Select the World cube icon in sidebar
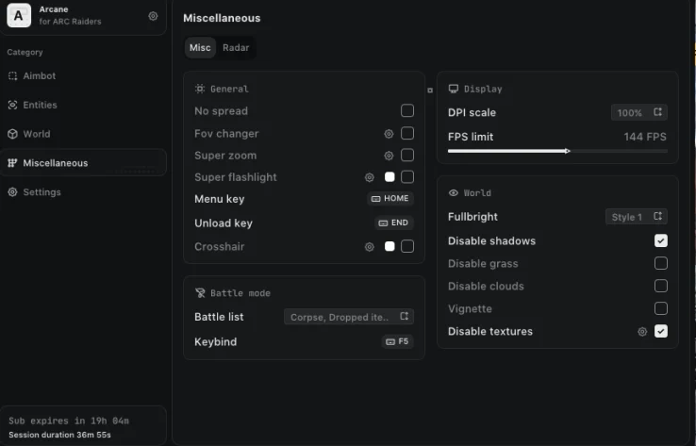Viewport: 696px width, 446px height. pyautogui.click(x=13, y=134)
